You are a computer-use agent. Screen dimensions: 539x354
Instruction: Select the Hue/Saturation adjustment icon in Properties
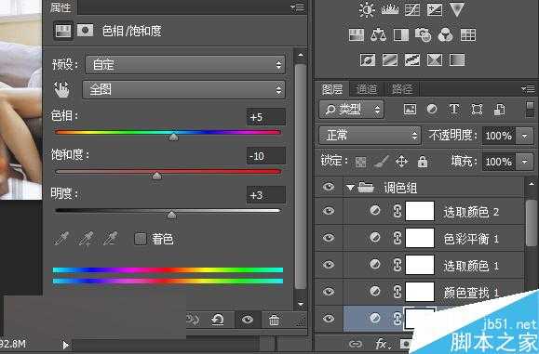point(63,31)
